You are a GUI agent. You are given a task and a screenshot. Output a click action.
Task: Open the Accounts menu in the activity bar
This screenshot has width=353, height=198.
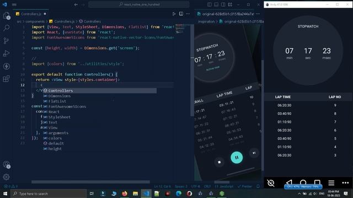coord(6,164)
